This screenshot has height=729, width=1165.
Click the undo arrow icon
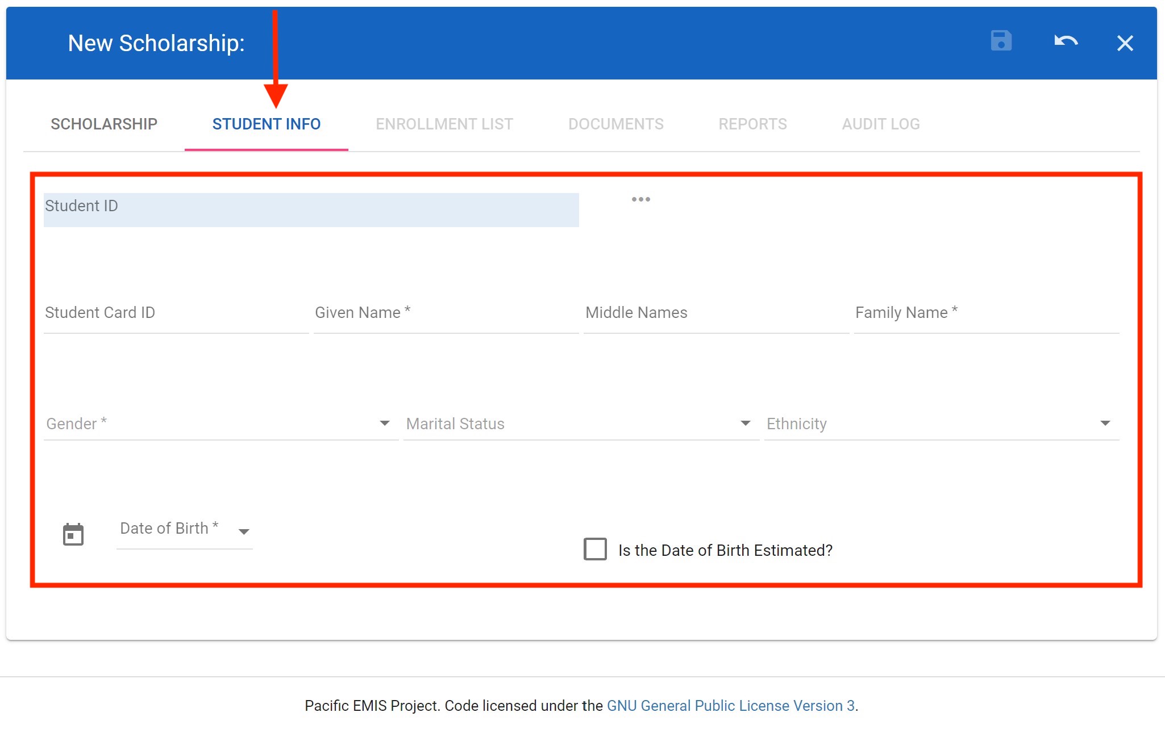pos(1066,41)
